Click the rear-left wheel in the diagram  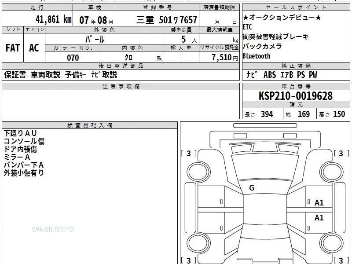tap(198, 243)
